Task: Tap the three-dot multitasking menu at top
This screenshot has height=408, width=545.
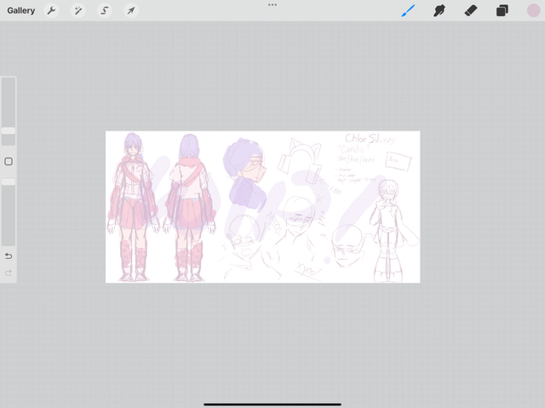Action: click(x=272, y=5)
